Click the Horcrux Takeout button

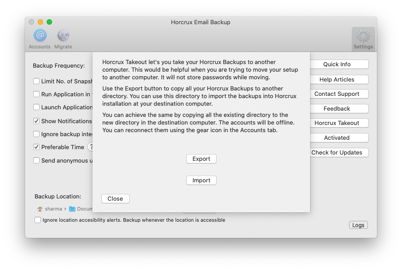coord(339,123)
